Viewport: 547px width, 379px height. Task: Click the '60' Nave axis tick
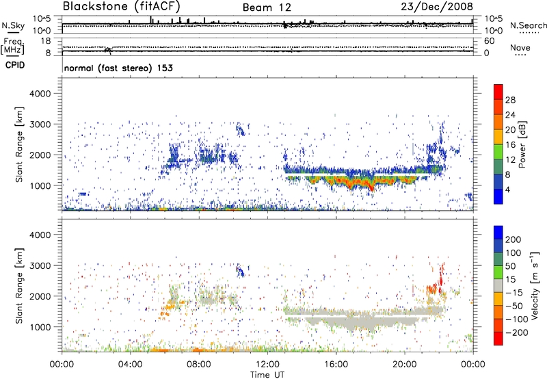pos(489,41)
